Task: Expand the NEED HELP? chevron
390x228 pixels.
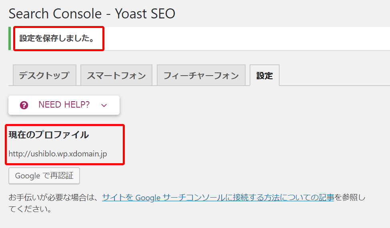Action: 104,106
